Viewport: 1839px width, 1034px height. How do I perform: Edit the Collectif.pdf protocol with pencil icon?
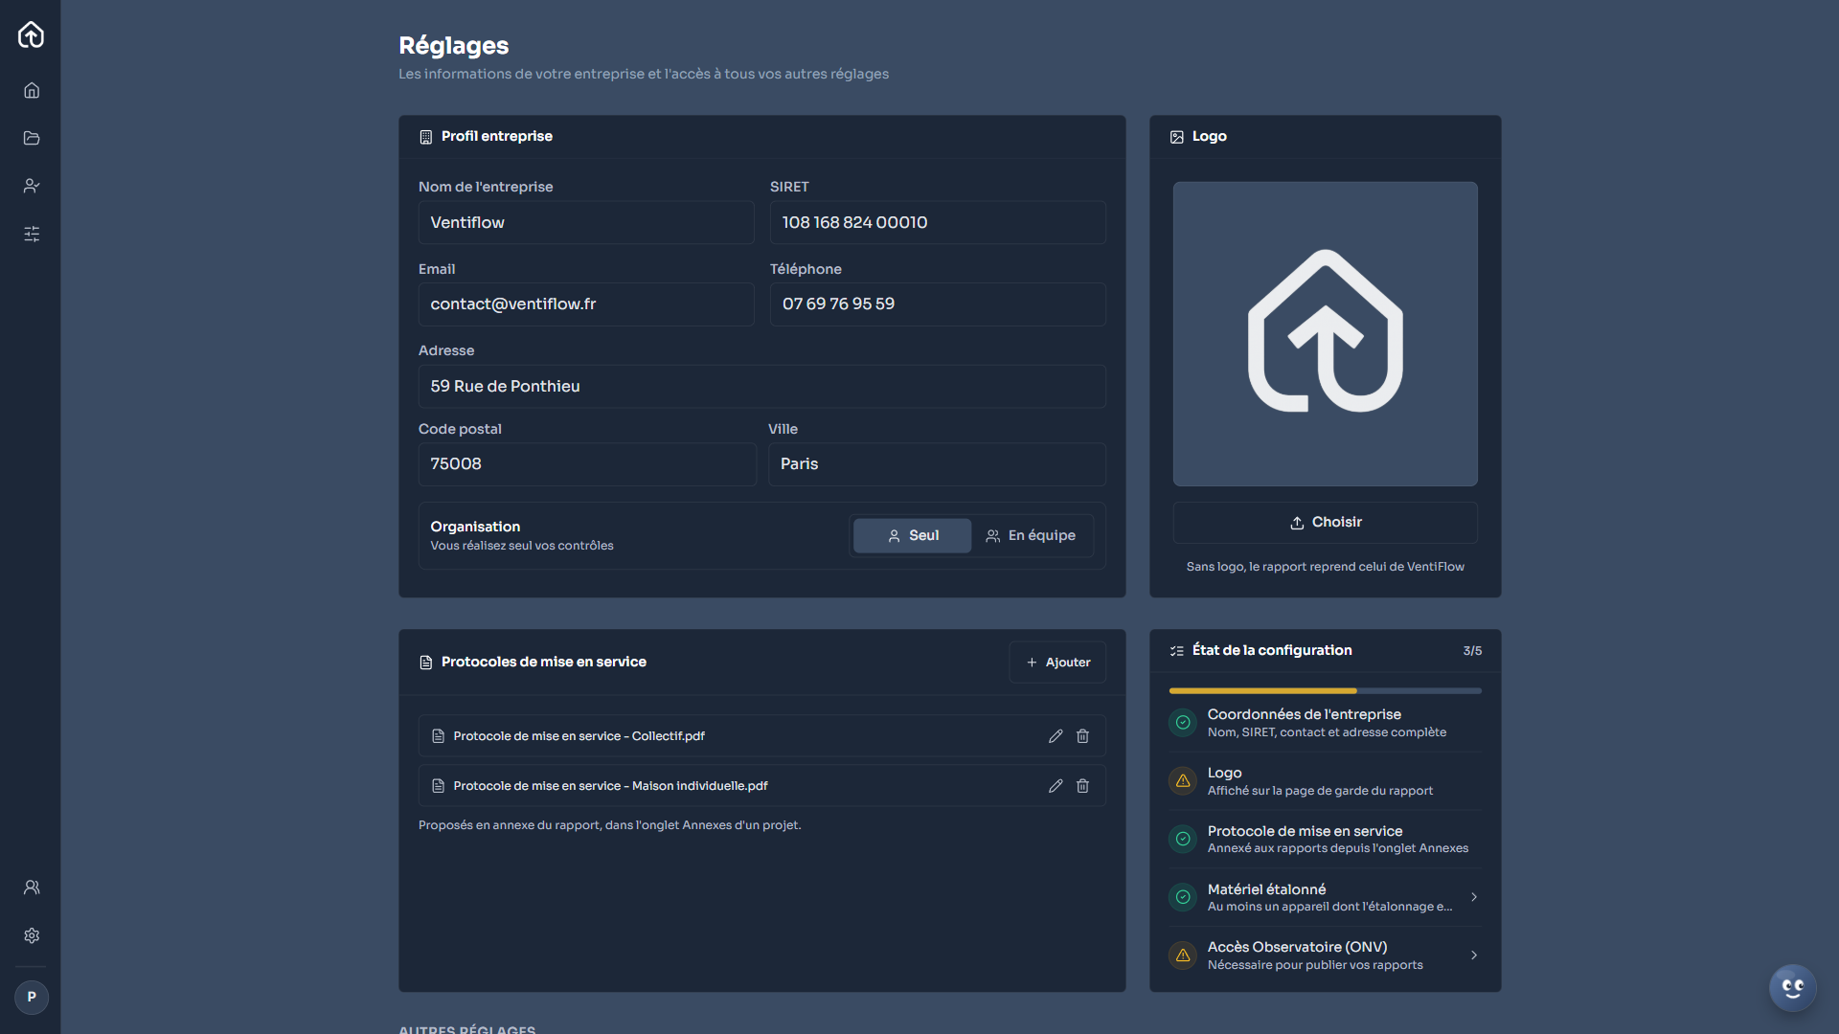1056,736
